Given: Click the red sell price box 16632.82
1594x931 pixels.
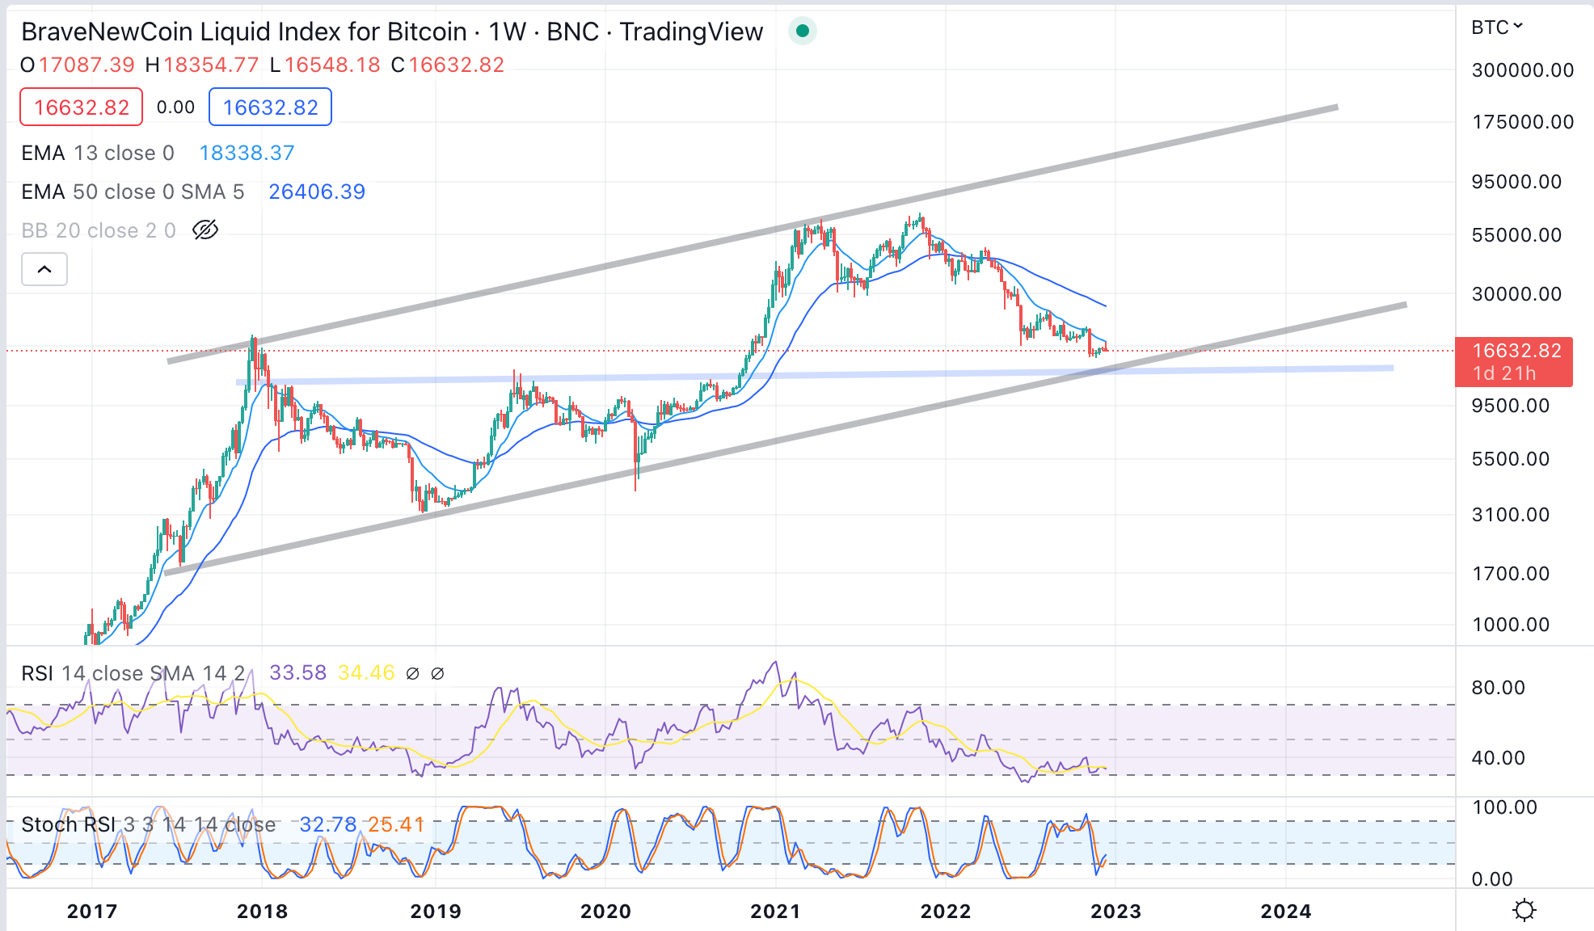Looking at the screenshot, I should click(81, 107).
